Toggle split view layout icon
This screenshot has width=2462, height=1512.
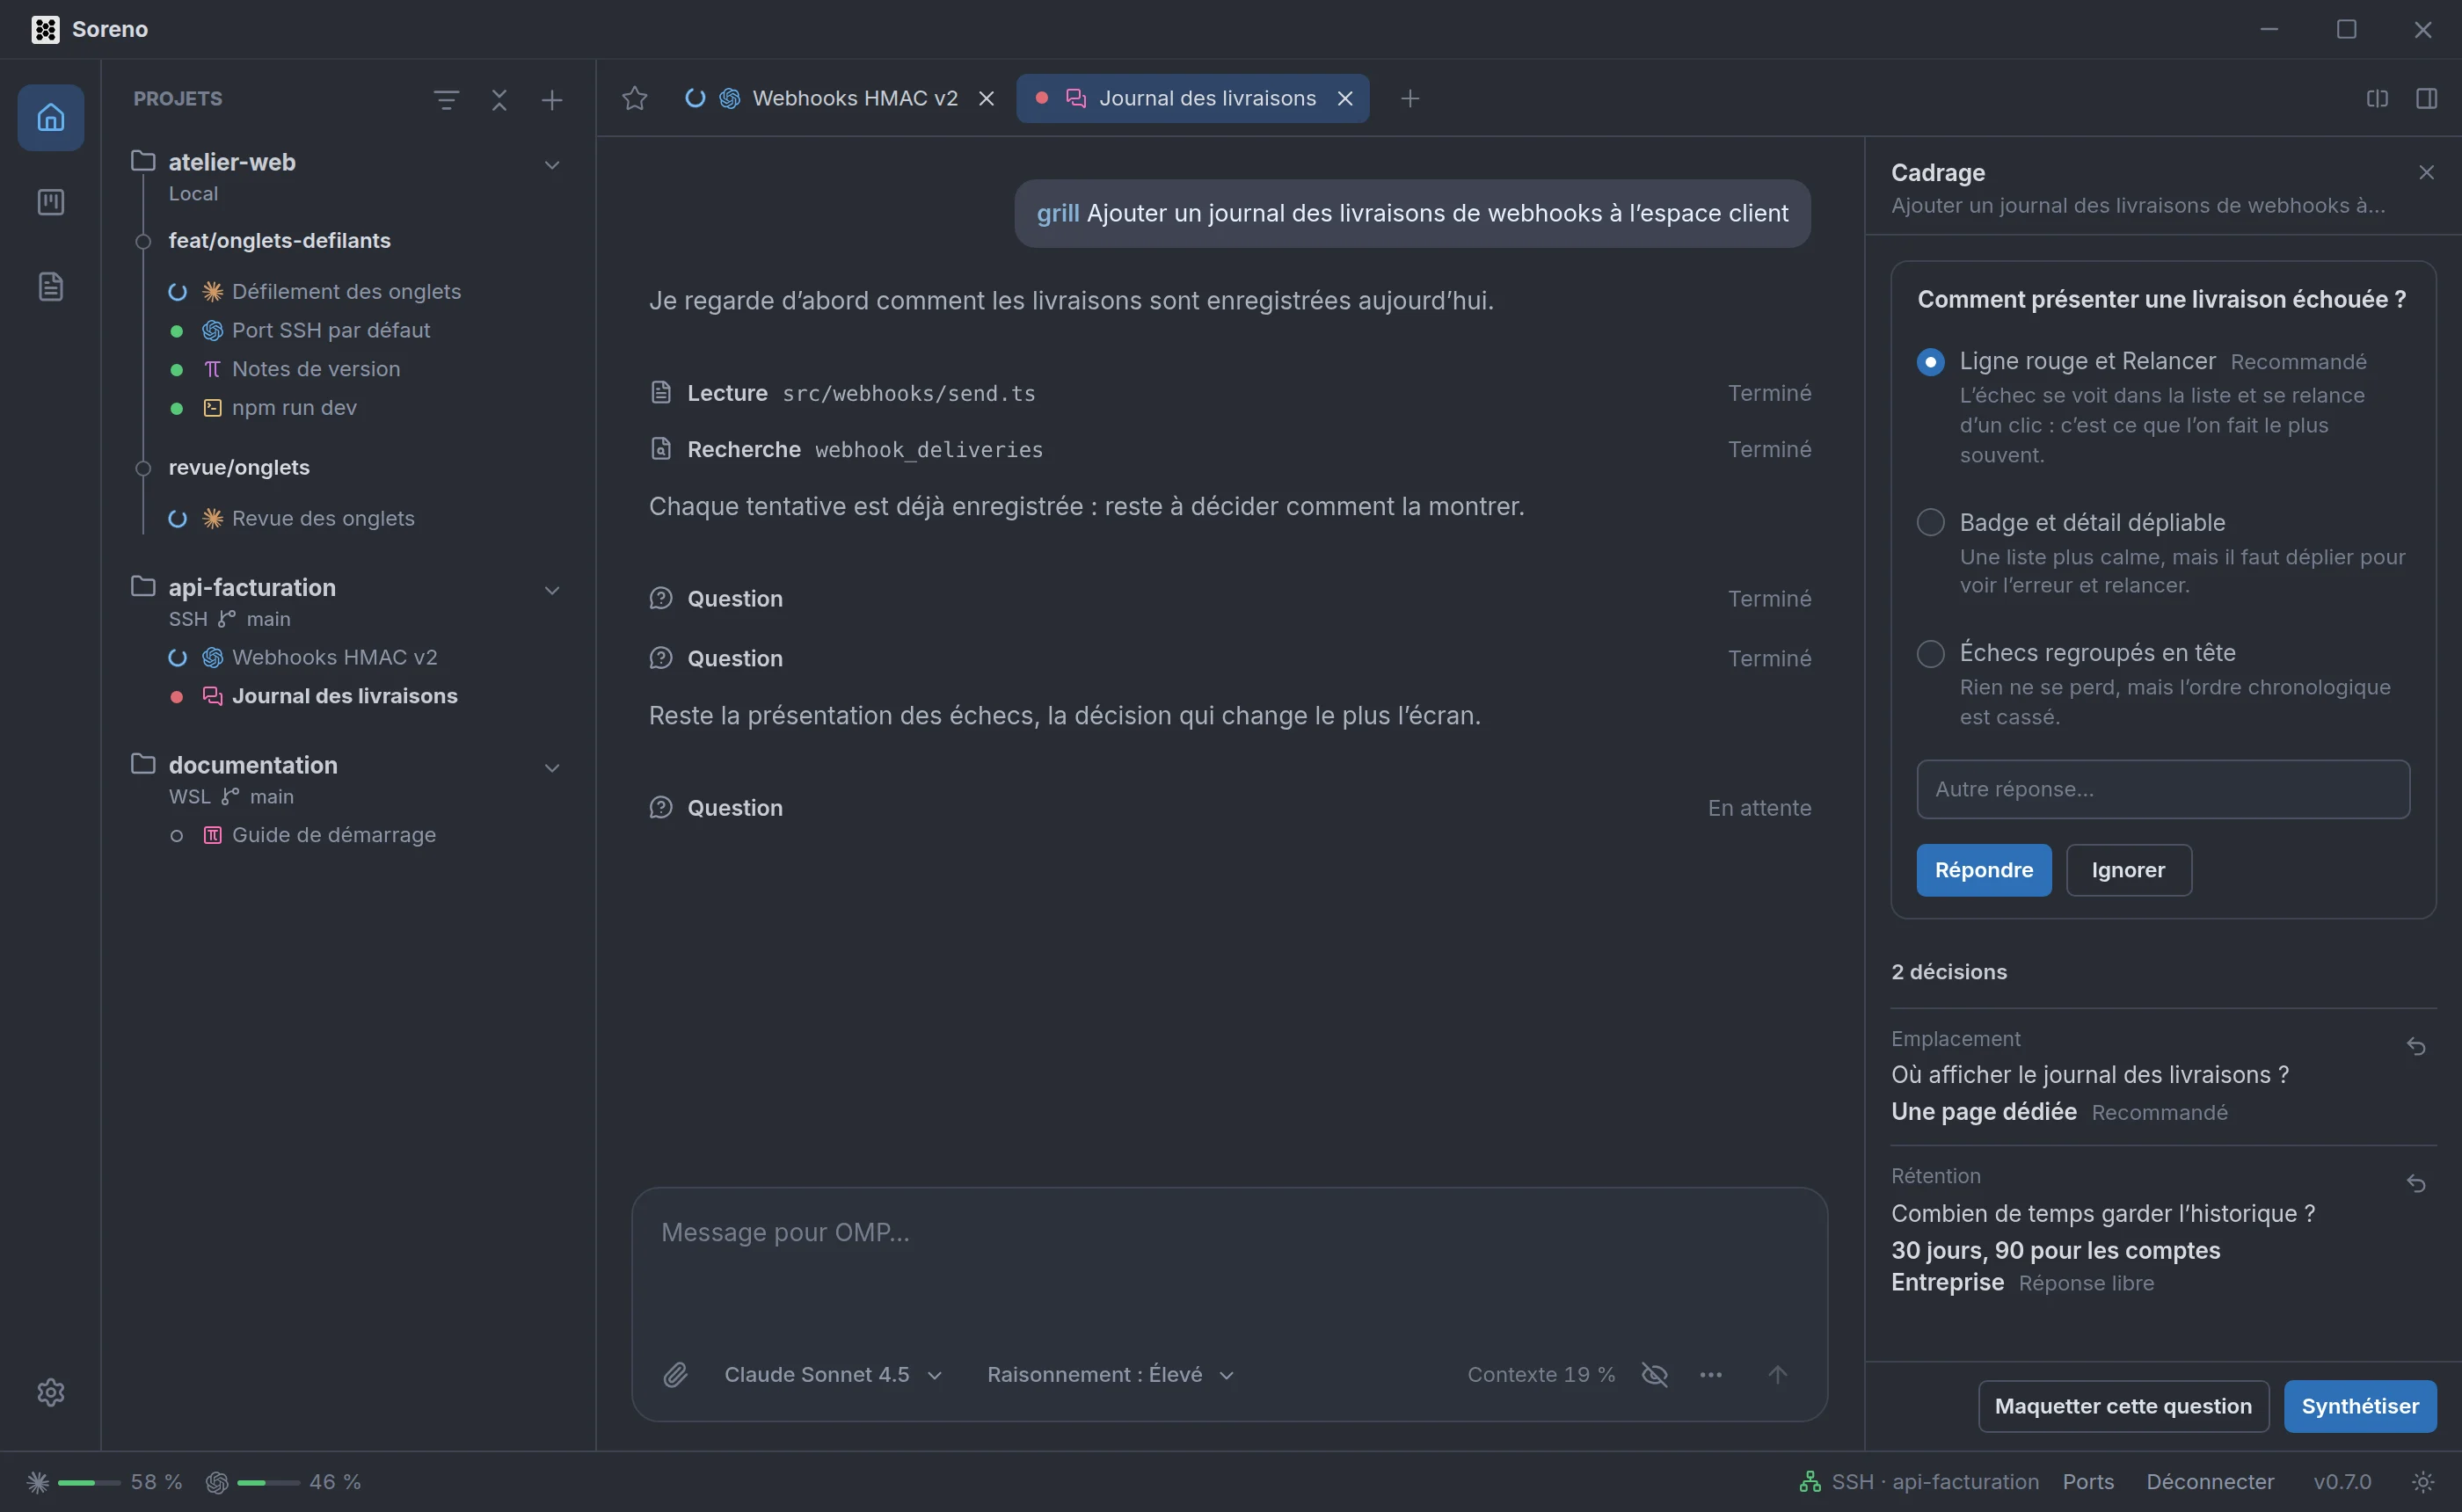tap(2378, 98)
